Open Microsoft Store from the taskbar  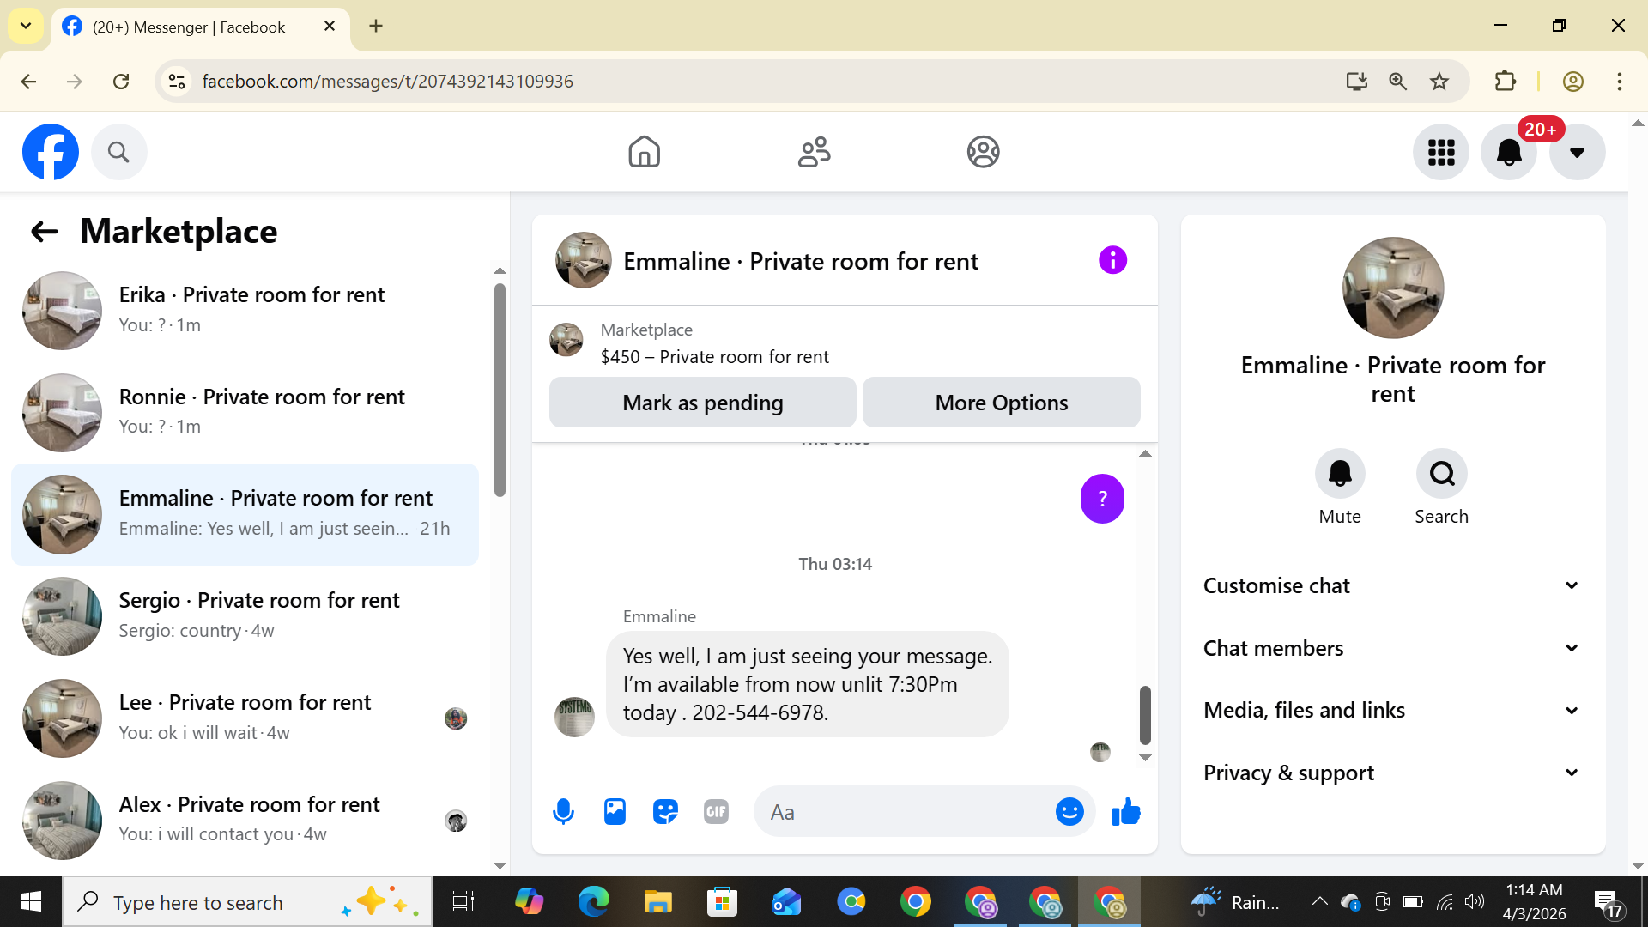[x=722, y=902]
